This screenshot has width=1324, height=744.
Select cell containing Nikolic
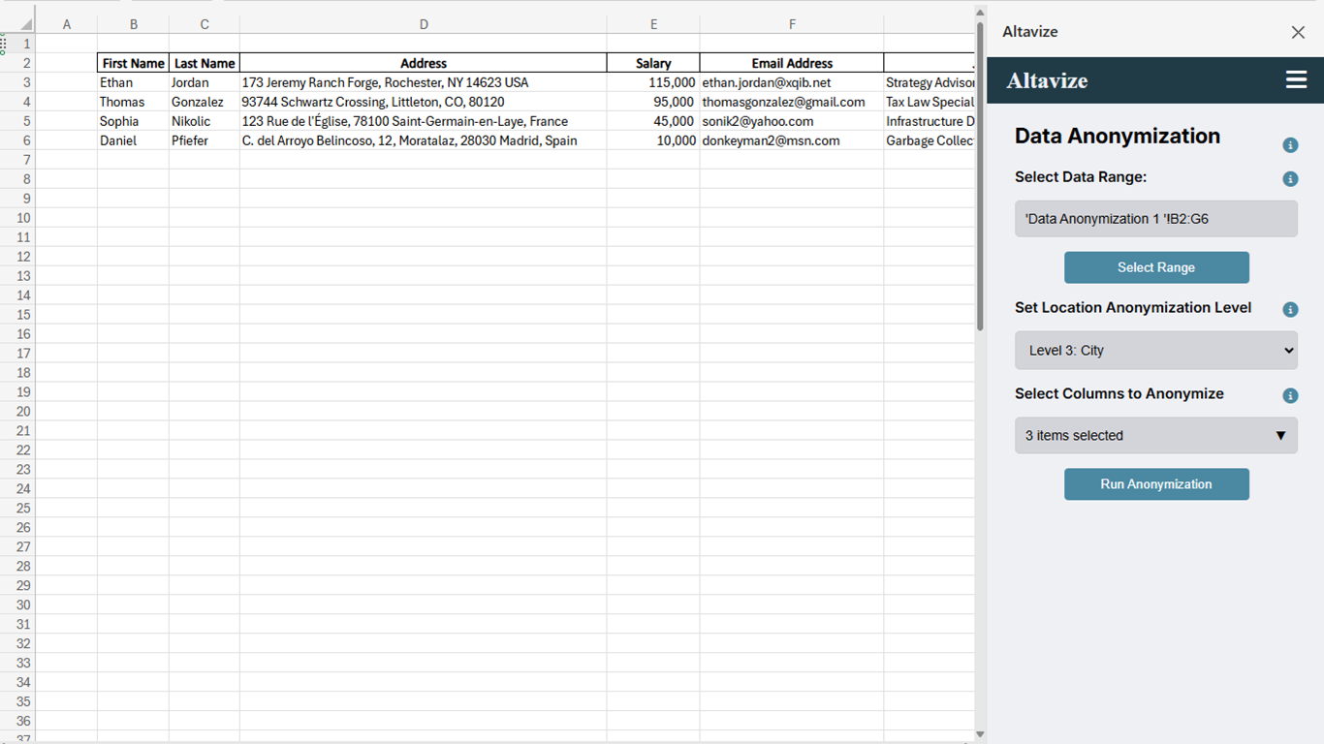pyautogui.click(x=205, y=121)
